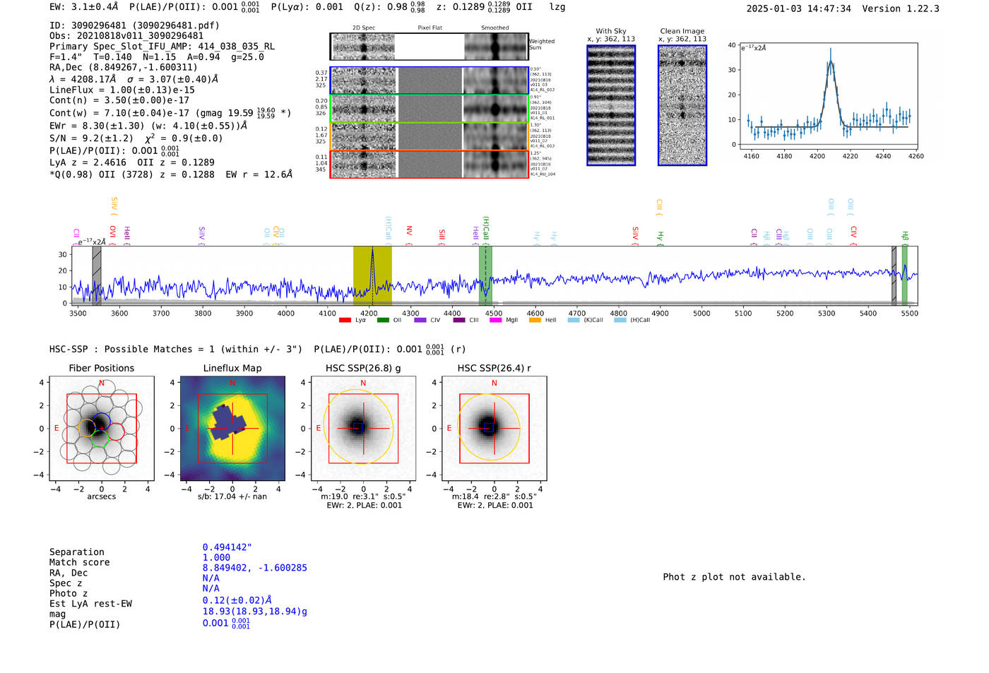Click the Phot z plot not available message
Image resolution: width=989 pixels, height=673 pixels.
tap(734, 577)
